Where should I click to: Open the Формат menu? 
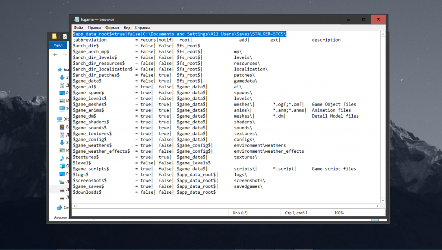(112, 28)
